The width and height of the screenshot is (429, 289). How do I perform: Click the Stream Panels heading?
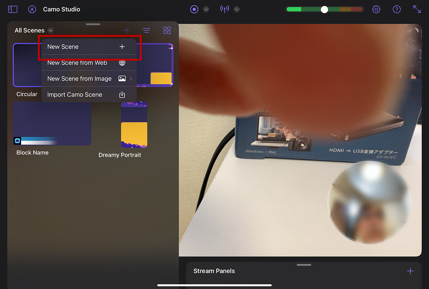coord(214,271)
